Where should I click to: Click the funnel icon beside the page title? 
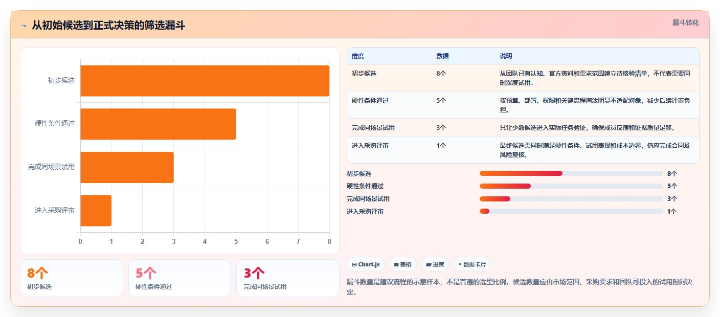pos(24,26)
